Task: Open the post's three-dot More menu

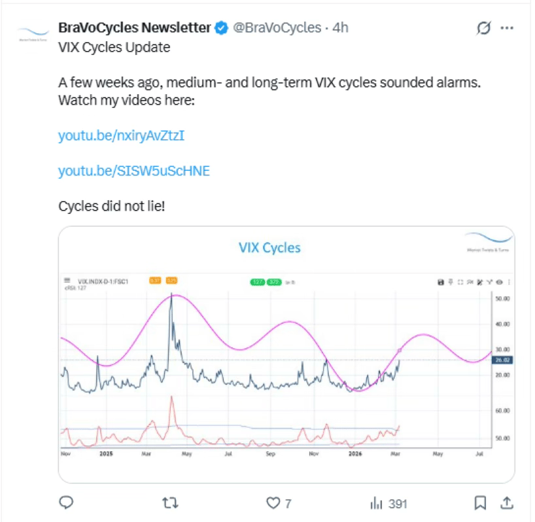Action: pos(507,28)
